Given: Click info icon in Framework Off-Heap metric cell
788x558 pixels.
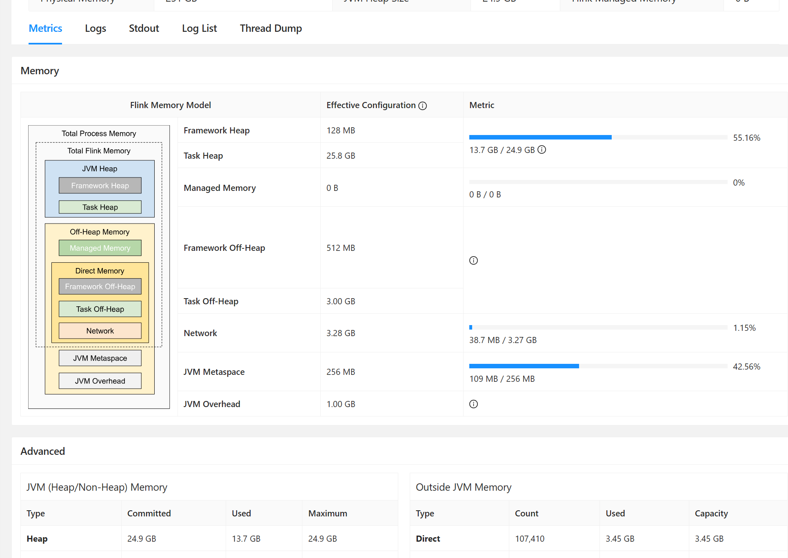Looking at the screenshot, I should tap(473, 260).
